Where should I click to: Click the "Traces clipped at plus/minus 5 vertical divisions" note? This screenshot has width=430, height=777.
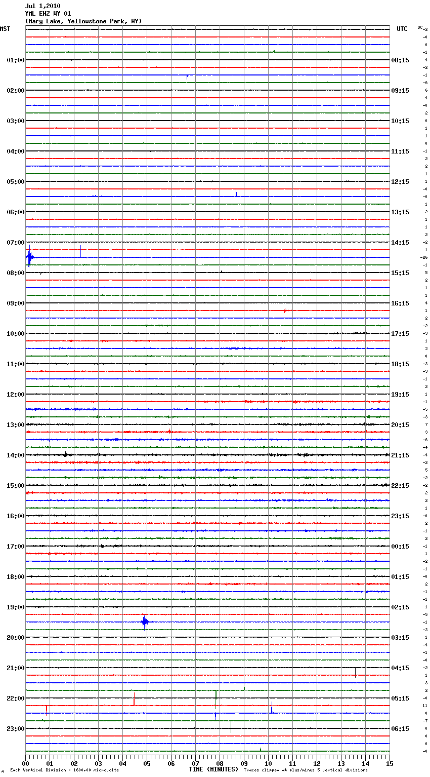click(x=306, y=770)
